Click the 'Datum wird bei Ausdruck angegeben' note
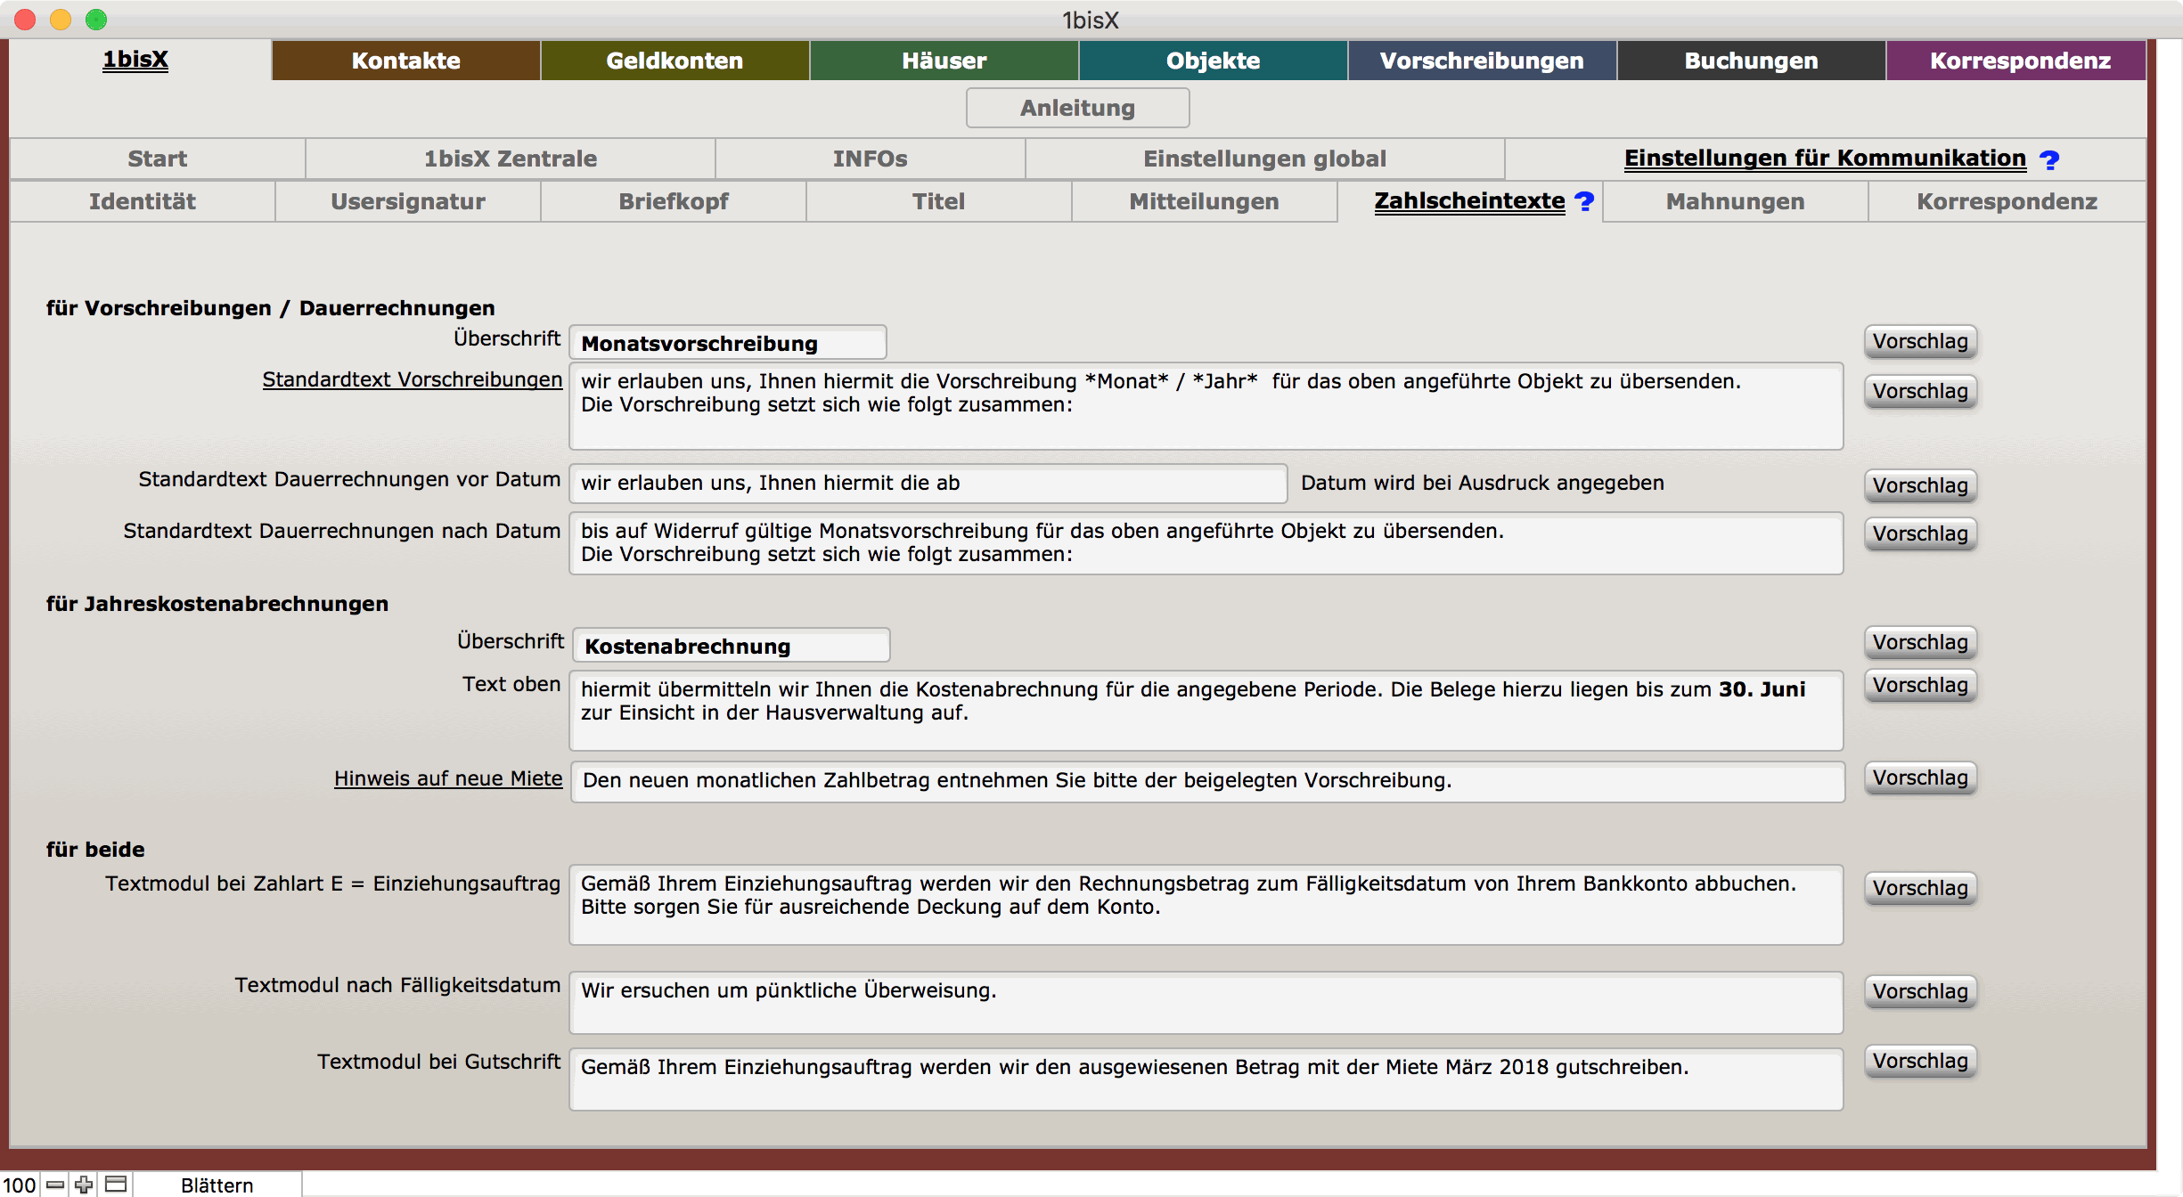2183x1197 pixels. [x=1483, y=483]
